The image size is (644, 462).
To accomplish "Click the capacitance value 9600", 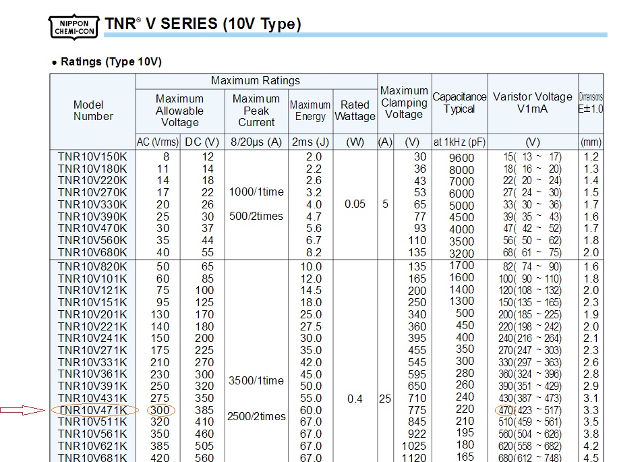I will [x=462, y=158].
